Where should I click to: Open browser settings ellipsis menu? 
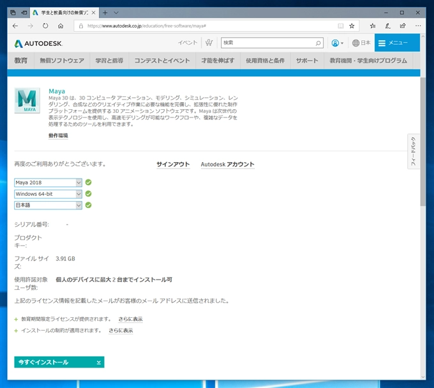click(418, 26)
